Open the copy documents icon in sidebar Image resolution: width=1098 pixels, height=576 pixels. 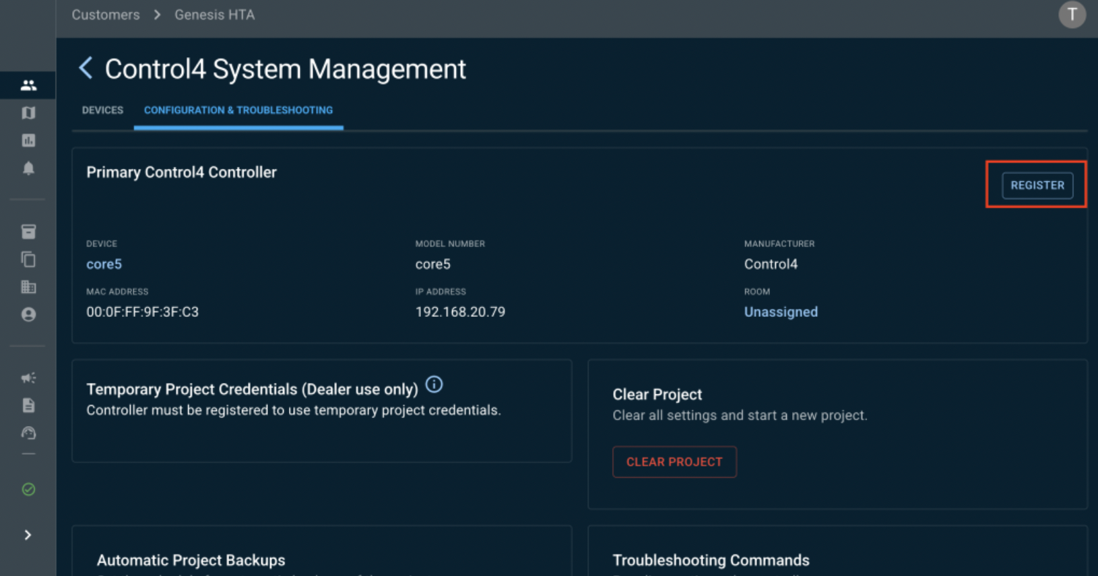tap(28, 260)
